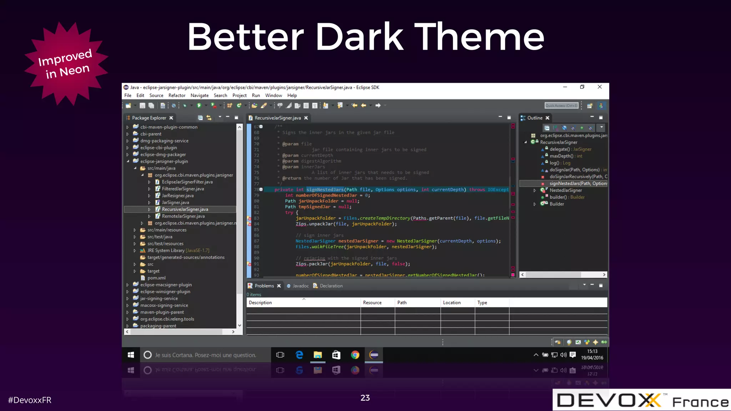731x411 pixels.
Task: Select signNestedJars method in Outline
Action: click(578, 183)
